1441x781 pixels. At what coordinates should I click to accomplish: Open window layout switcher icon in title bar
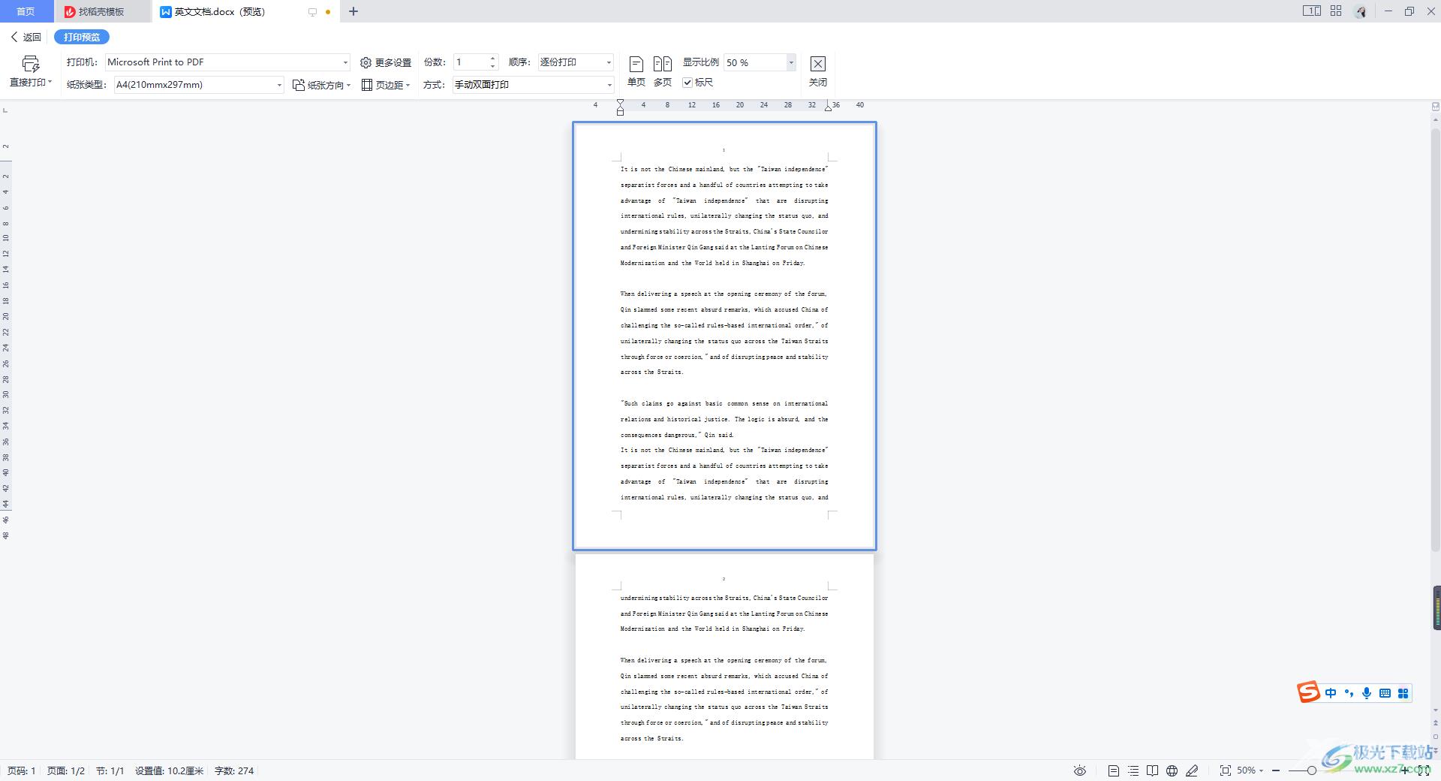tap(1311, 11)
